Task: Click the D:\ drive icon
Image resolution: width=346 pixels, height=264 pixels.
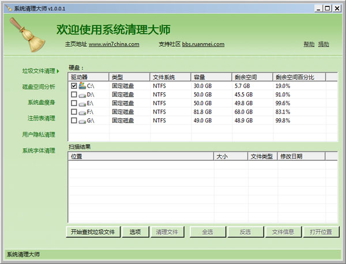Action: [82, 94]
